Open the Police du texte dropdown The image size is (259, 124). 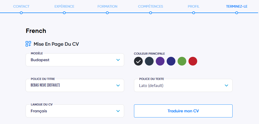point(183,85)
